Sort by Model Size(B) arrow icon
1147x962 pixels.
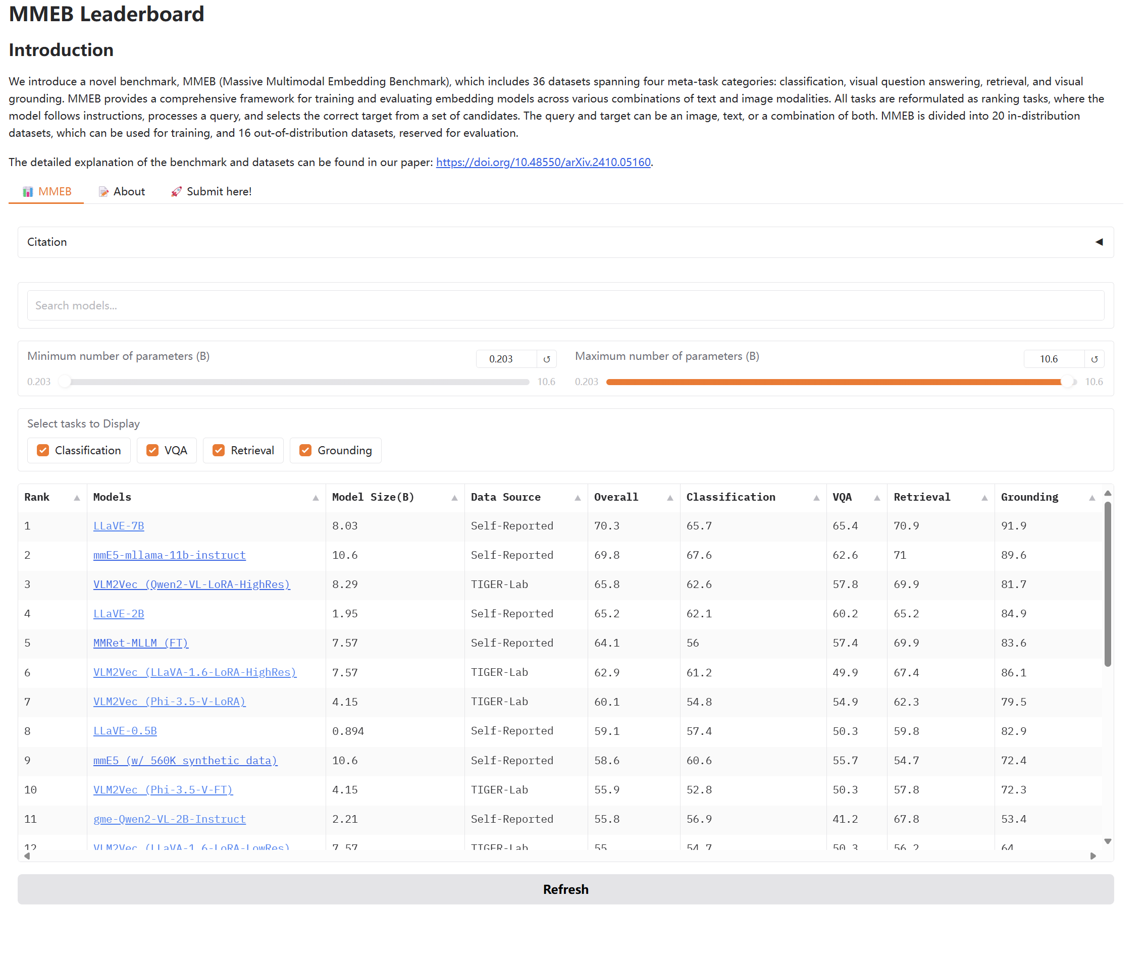pyautogui.click(x=454, y=499)
